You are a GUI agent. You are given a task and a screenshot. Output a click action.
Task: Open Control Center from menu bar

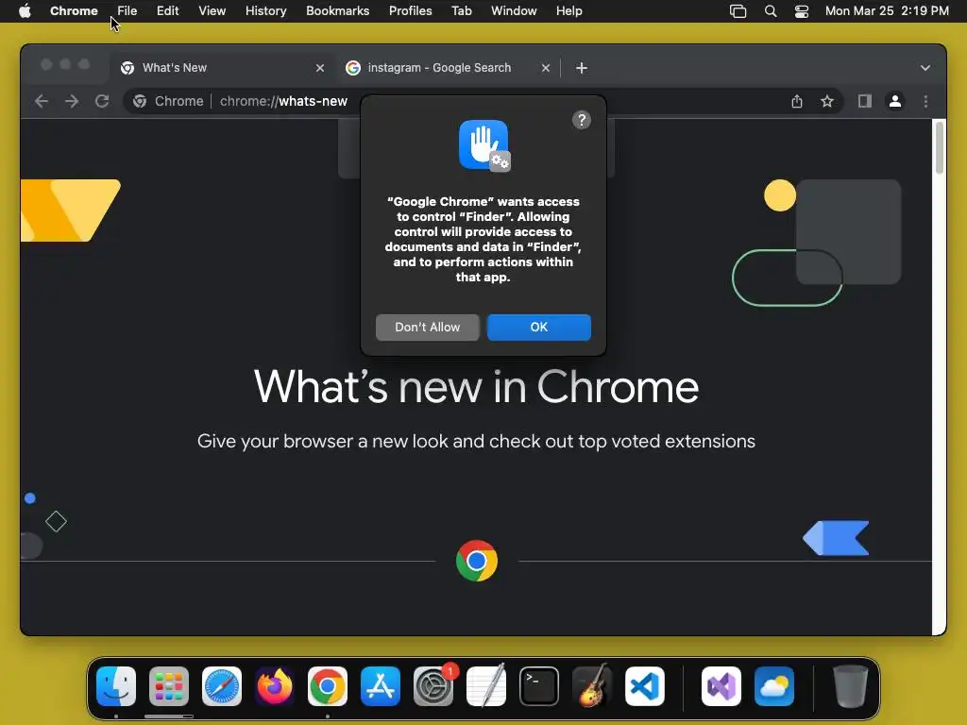(802, 11)
